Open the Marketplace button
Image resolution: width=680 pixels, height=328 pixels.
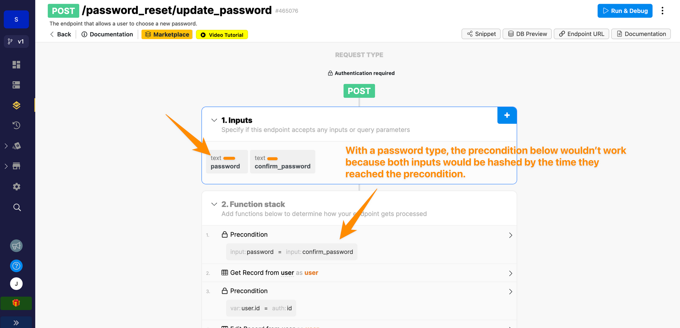167,35
